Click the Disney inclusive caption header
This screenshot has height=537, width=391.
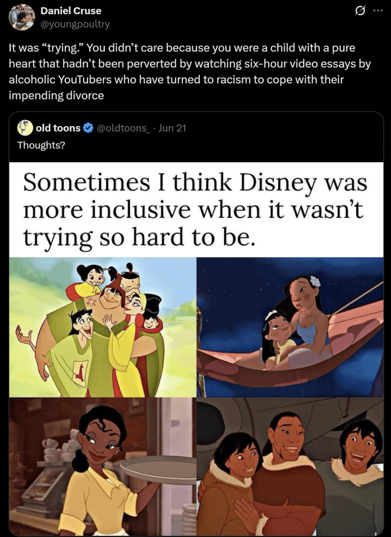pos(196,210)
